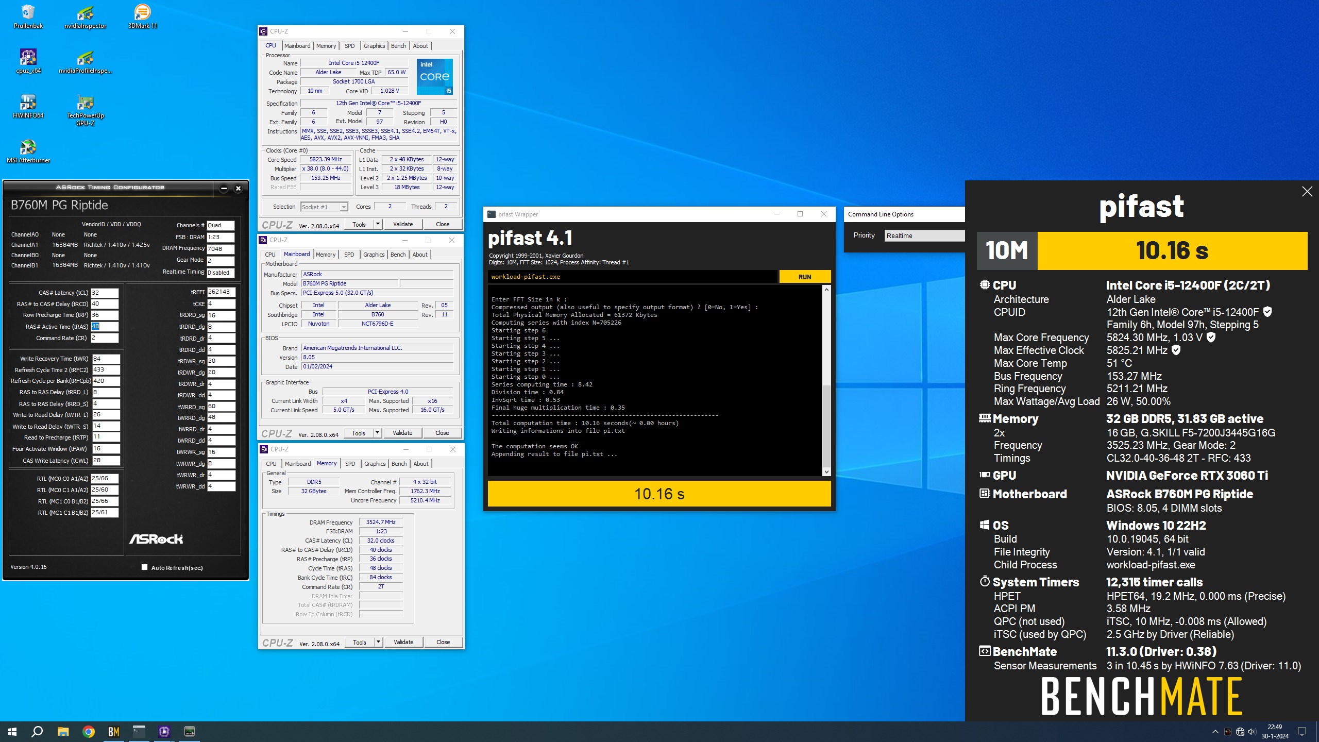Click Tools button in Memory CPU-Z window
Screen dimensions: 1319x742
point(360,642)
